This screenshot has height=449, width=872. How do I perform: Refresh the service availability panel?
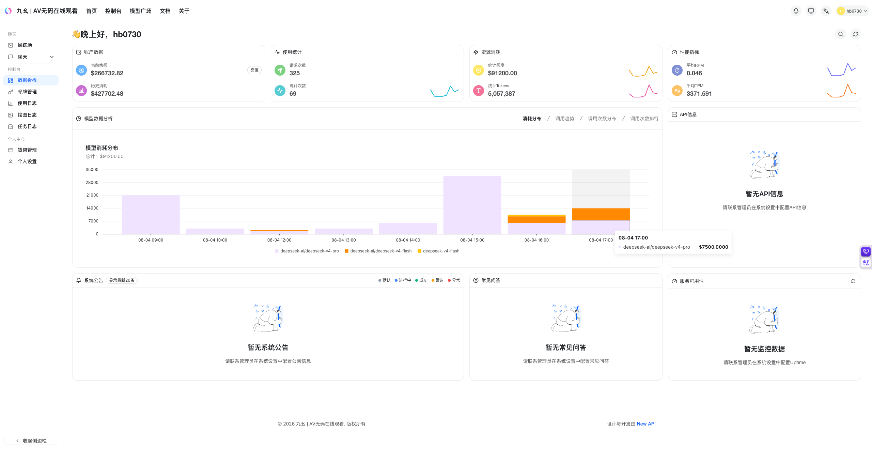tap(853, 281)
